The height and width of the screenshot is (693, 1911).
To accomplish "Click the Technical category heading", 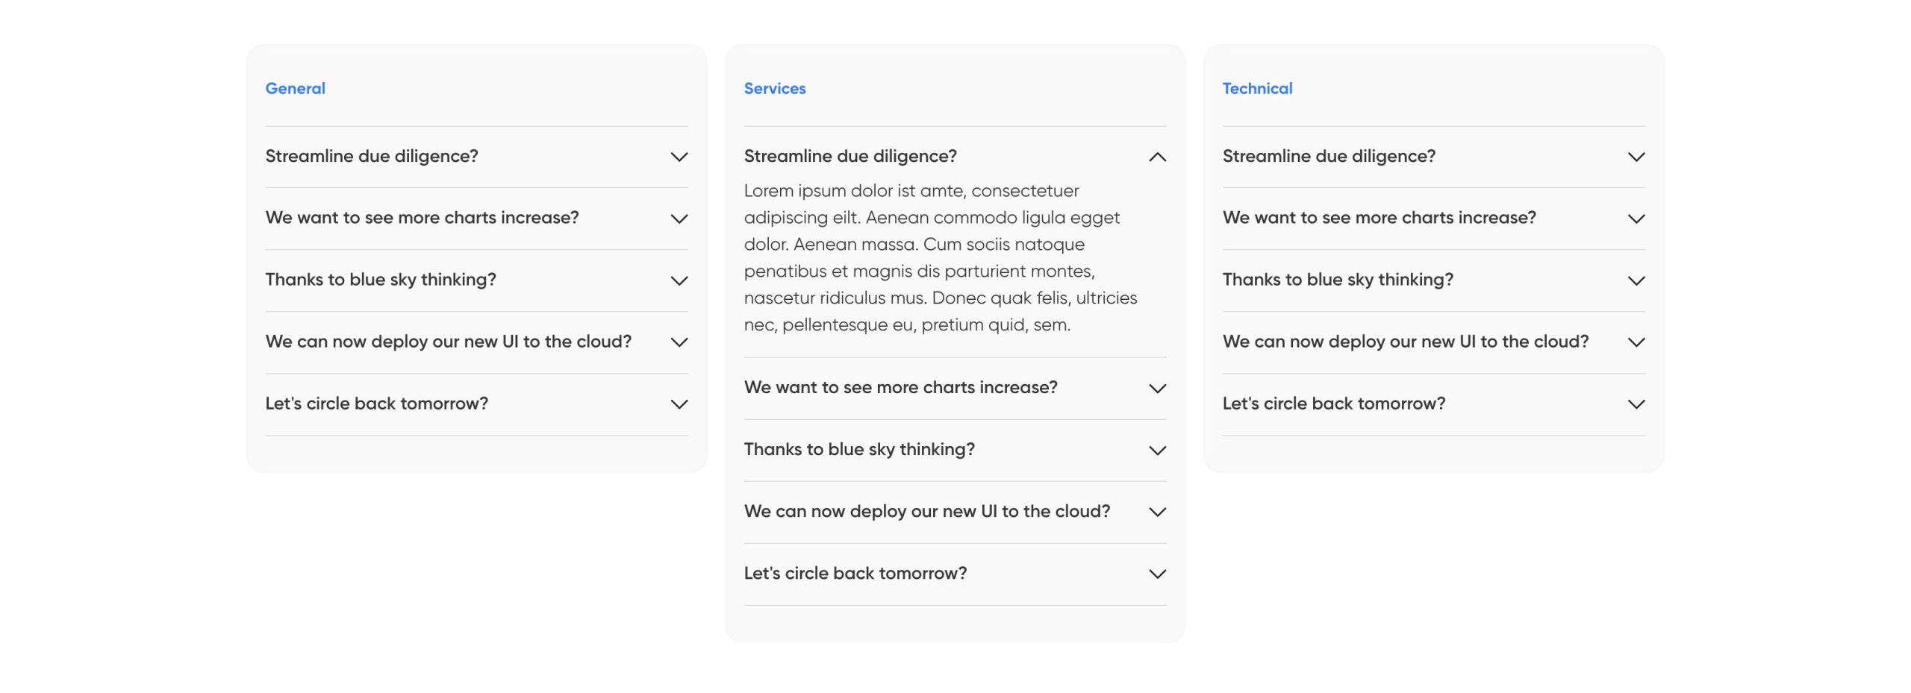I will [1257, 89].
